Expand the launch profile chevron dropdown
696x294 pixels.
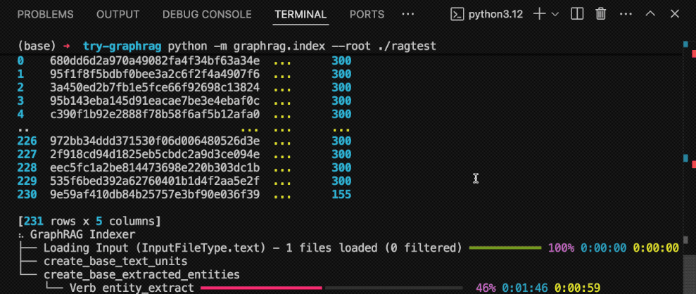point(555,14)
